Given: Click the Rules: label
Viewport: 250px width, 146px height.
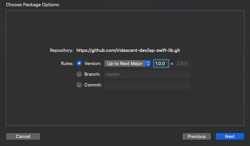Looking at the screenshot, I should (67, 64).
